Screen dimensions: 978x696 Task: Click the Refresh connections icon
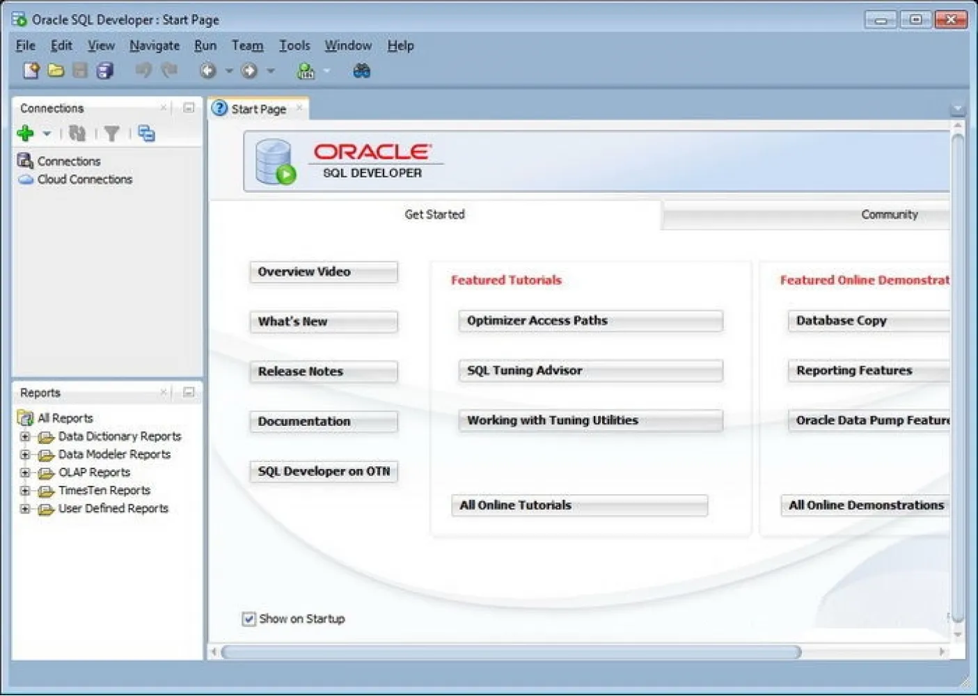[77, 133]
